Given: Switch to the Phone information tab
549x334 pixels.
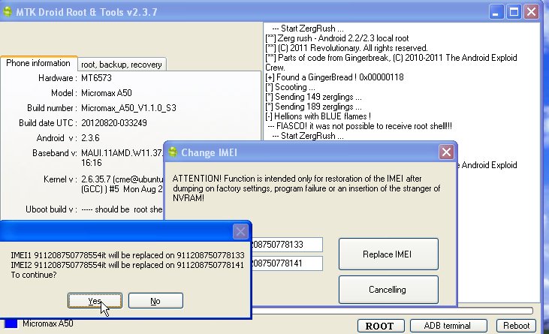Looking at the screenshot, I should (38, 64).
